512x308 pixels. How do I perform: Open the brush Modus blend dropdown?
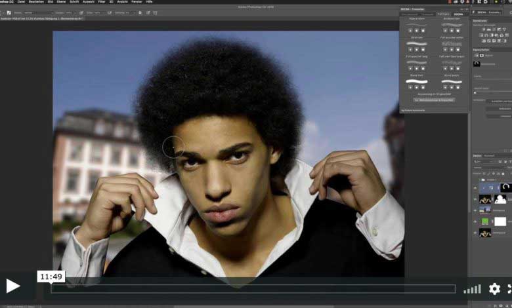click(x=38, y=12)
